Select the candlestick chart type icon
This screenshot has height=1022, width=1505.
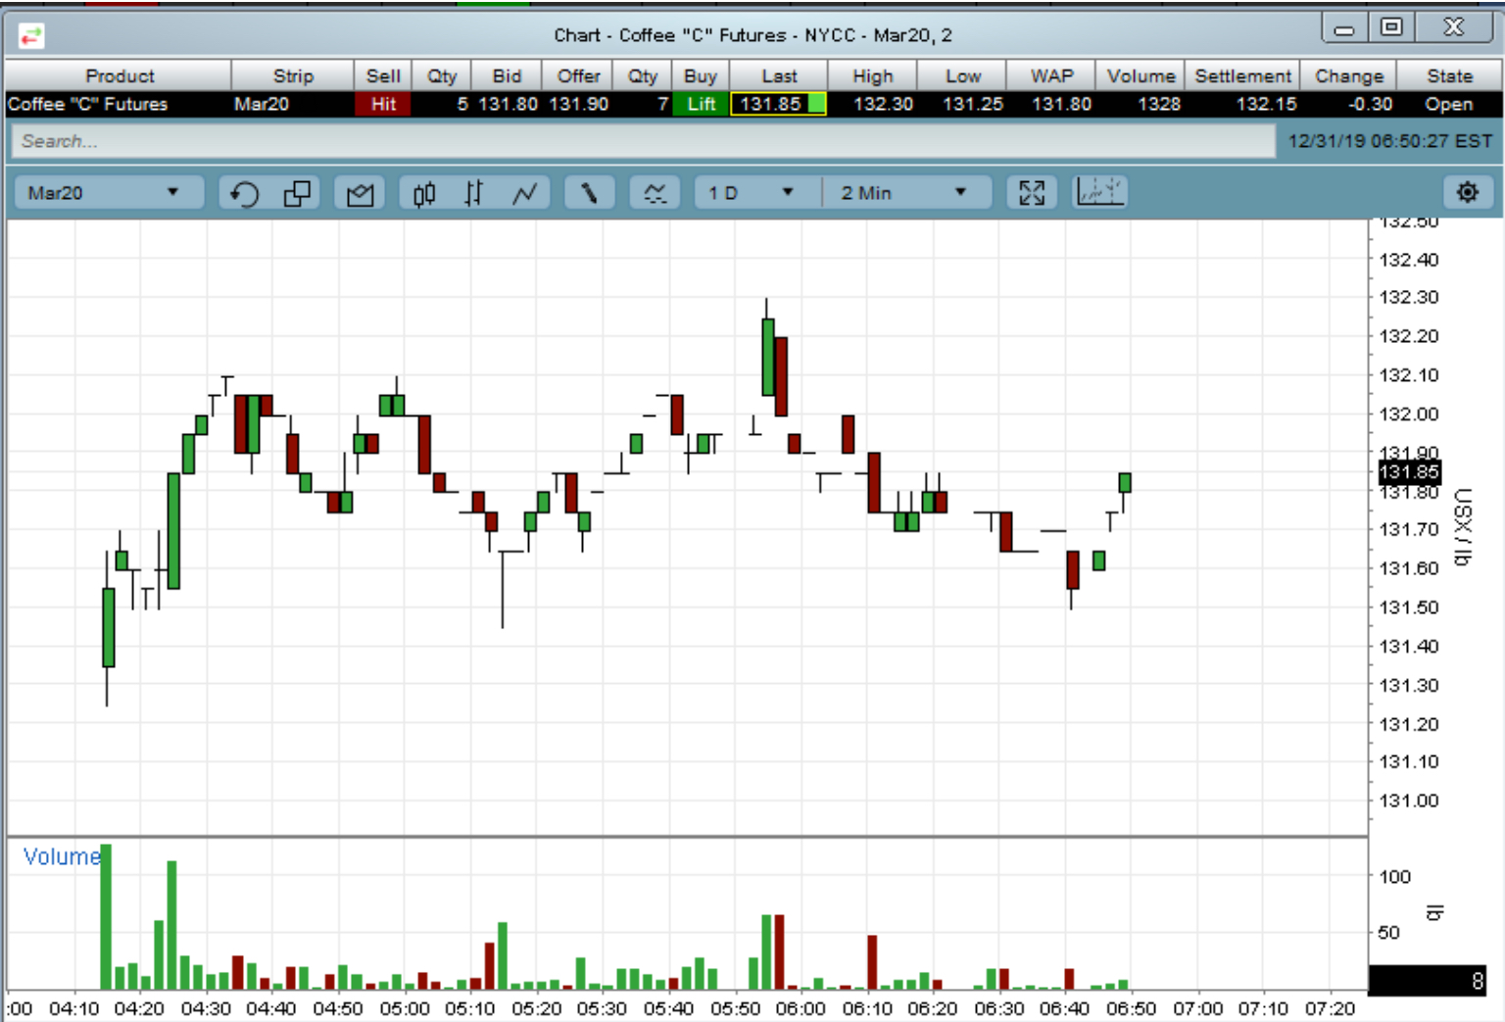[424, 193]
